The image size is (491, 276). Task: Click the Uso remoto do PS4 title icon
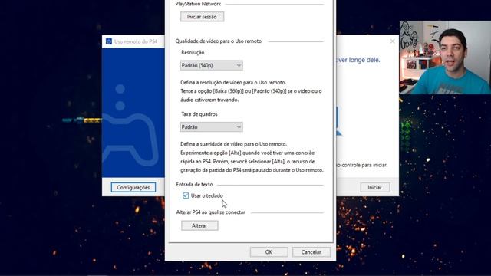(x=109, y=41)
